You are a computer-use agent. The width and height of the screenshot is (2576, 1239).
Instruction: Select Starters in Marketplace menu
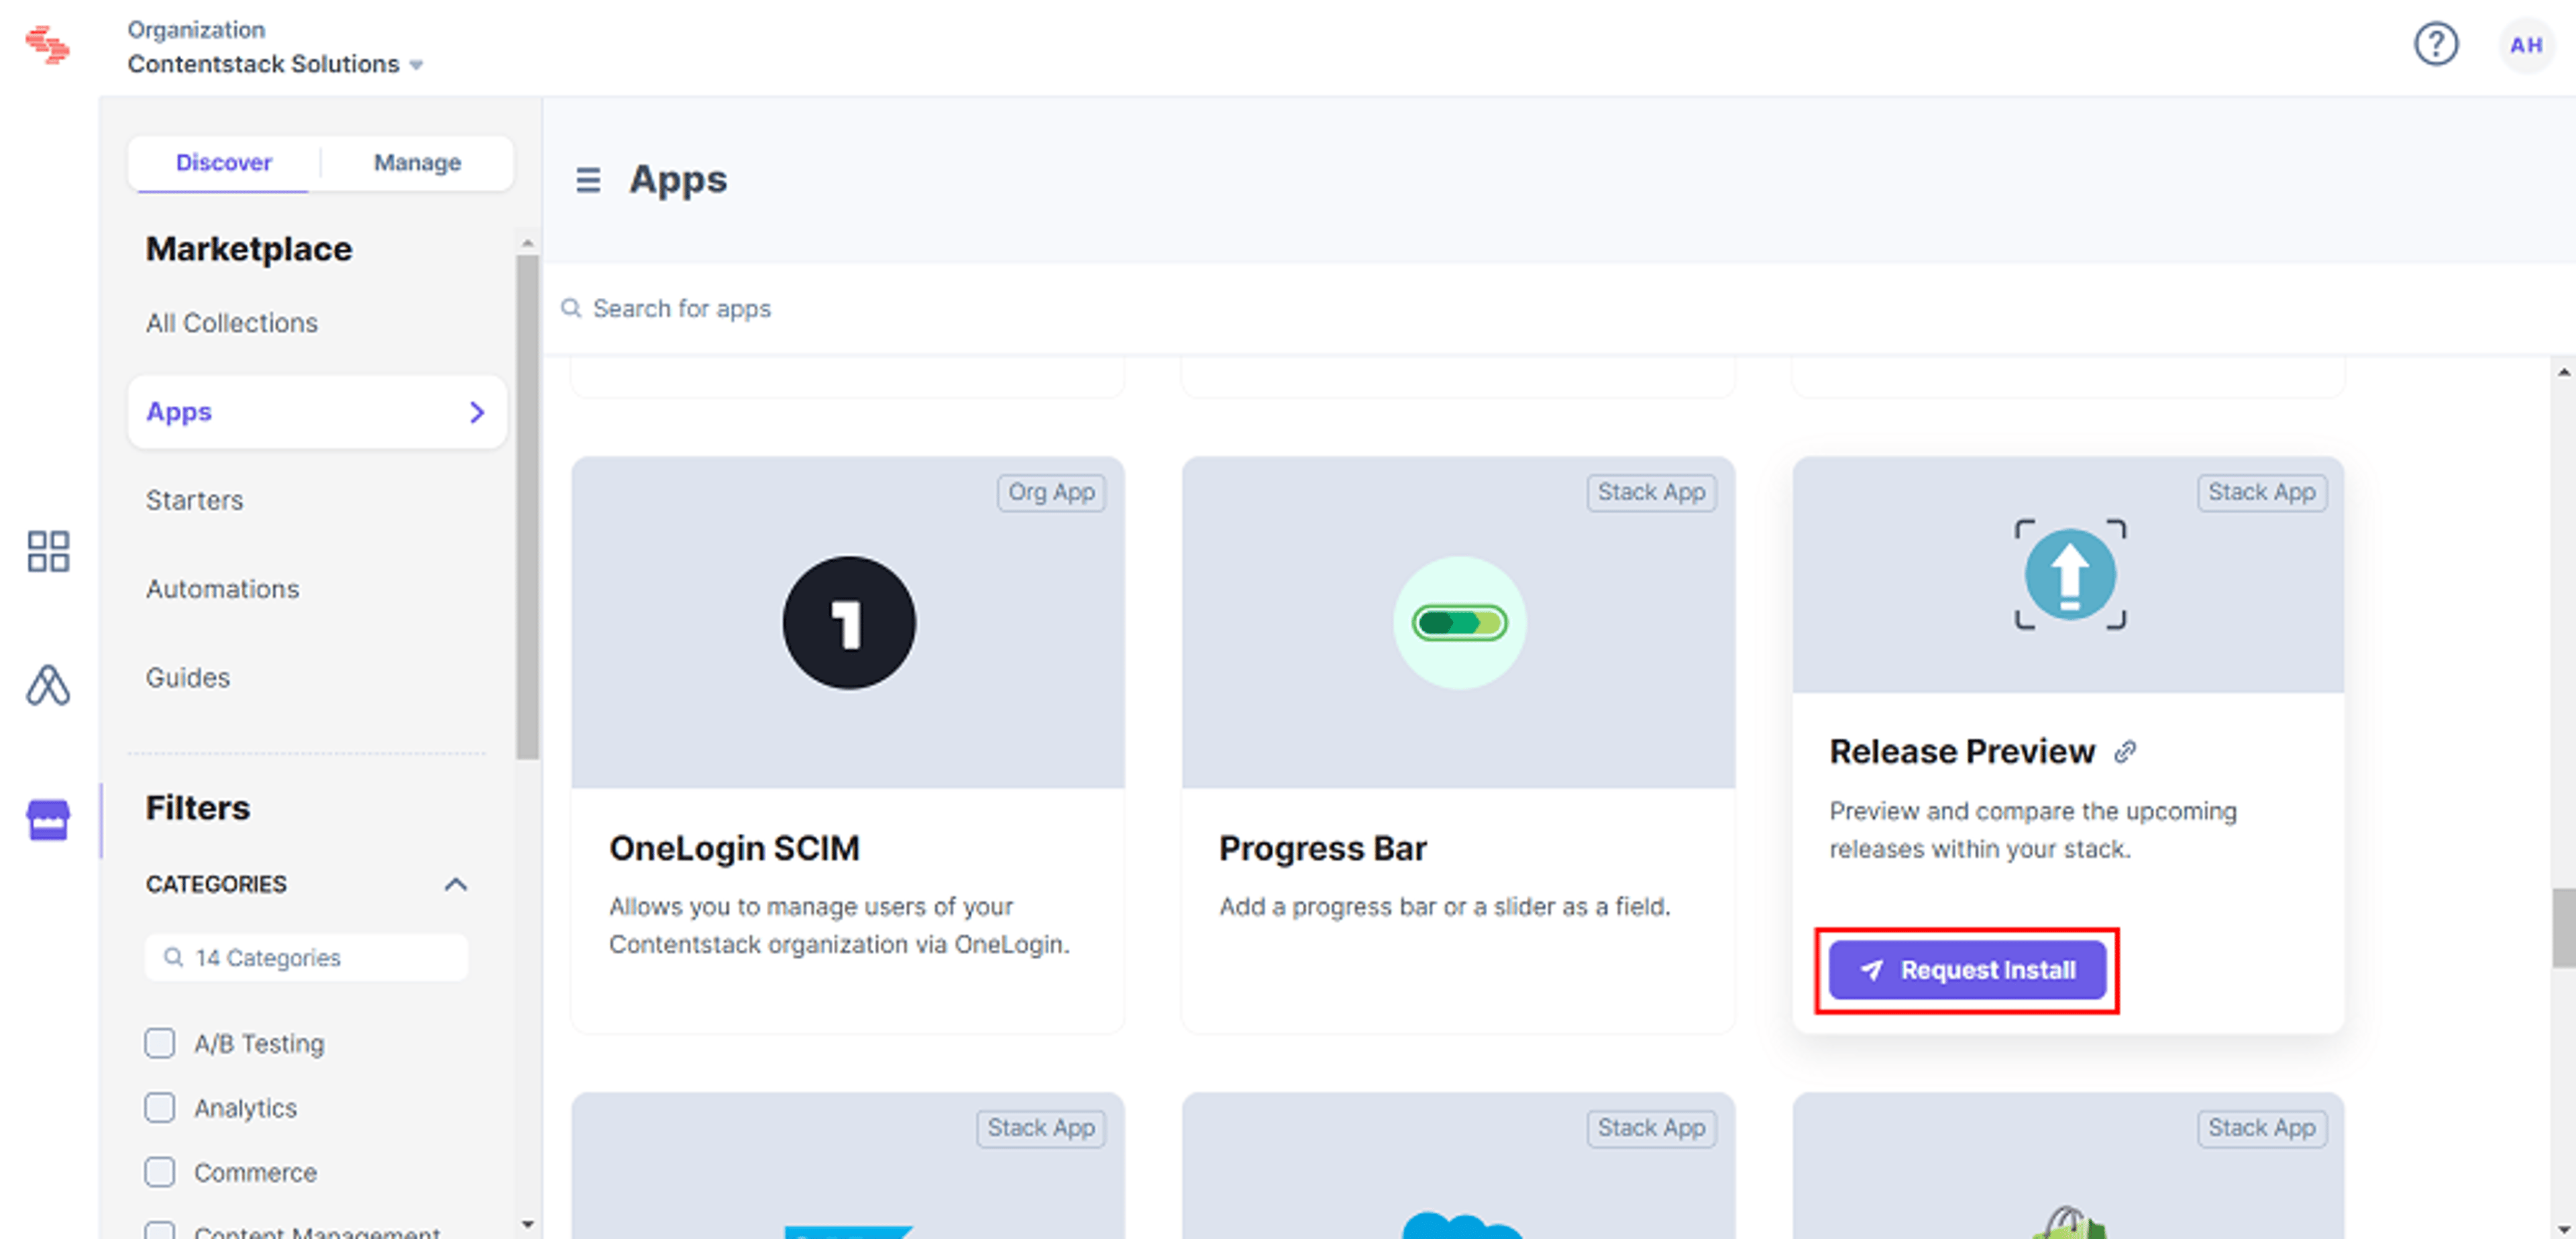(x=194, y=500)
